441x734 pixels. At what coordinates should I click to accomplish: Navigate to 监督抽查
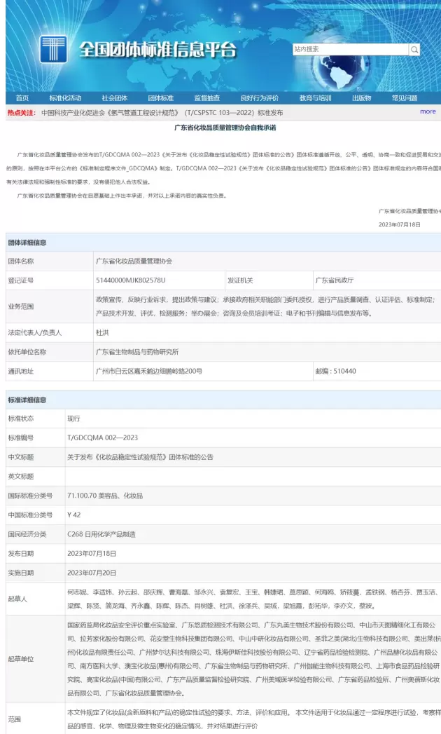pos(207,98)
